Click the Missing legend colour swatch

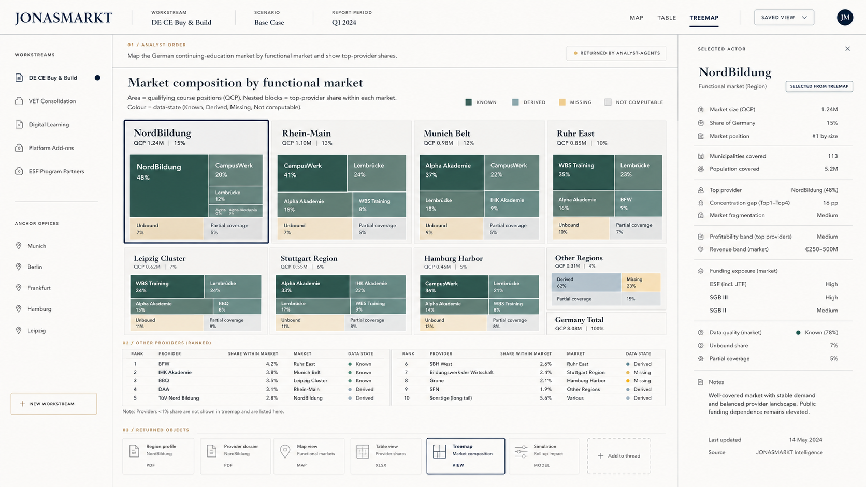[x=562, y=102]
